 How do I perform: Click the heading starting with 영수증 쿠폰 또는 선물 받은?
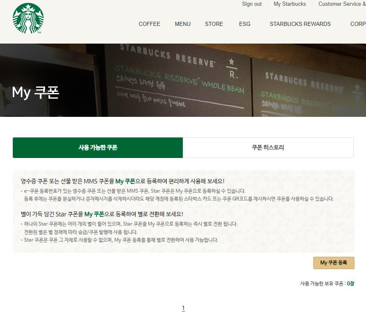coord(123,181)
